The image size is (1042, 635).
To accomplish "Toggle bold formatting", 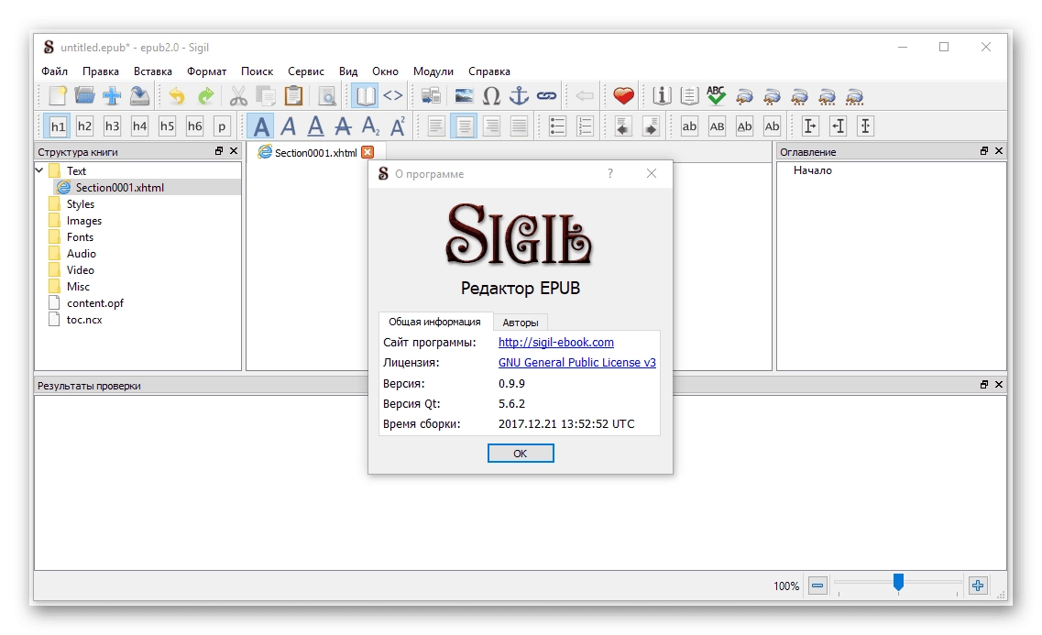I will click(x=261, y=126).
